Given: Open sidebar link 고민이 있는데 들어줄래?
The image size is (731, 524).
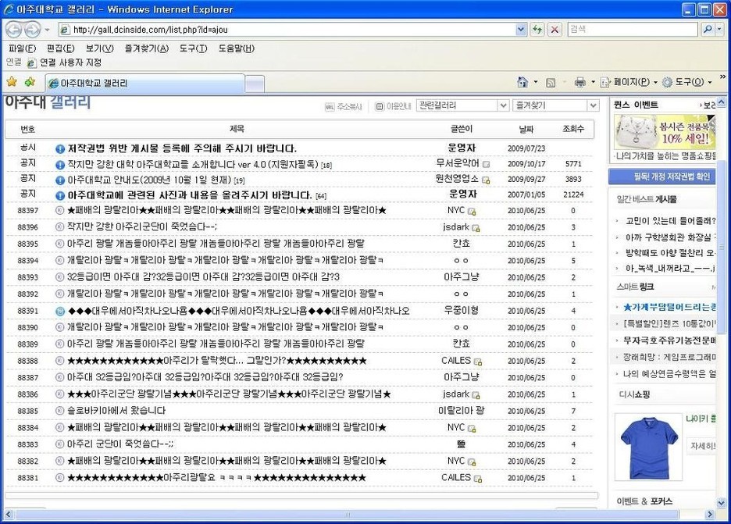Looking at the screenshot, I should click(x=670, y=221).
